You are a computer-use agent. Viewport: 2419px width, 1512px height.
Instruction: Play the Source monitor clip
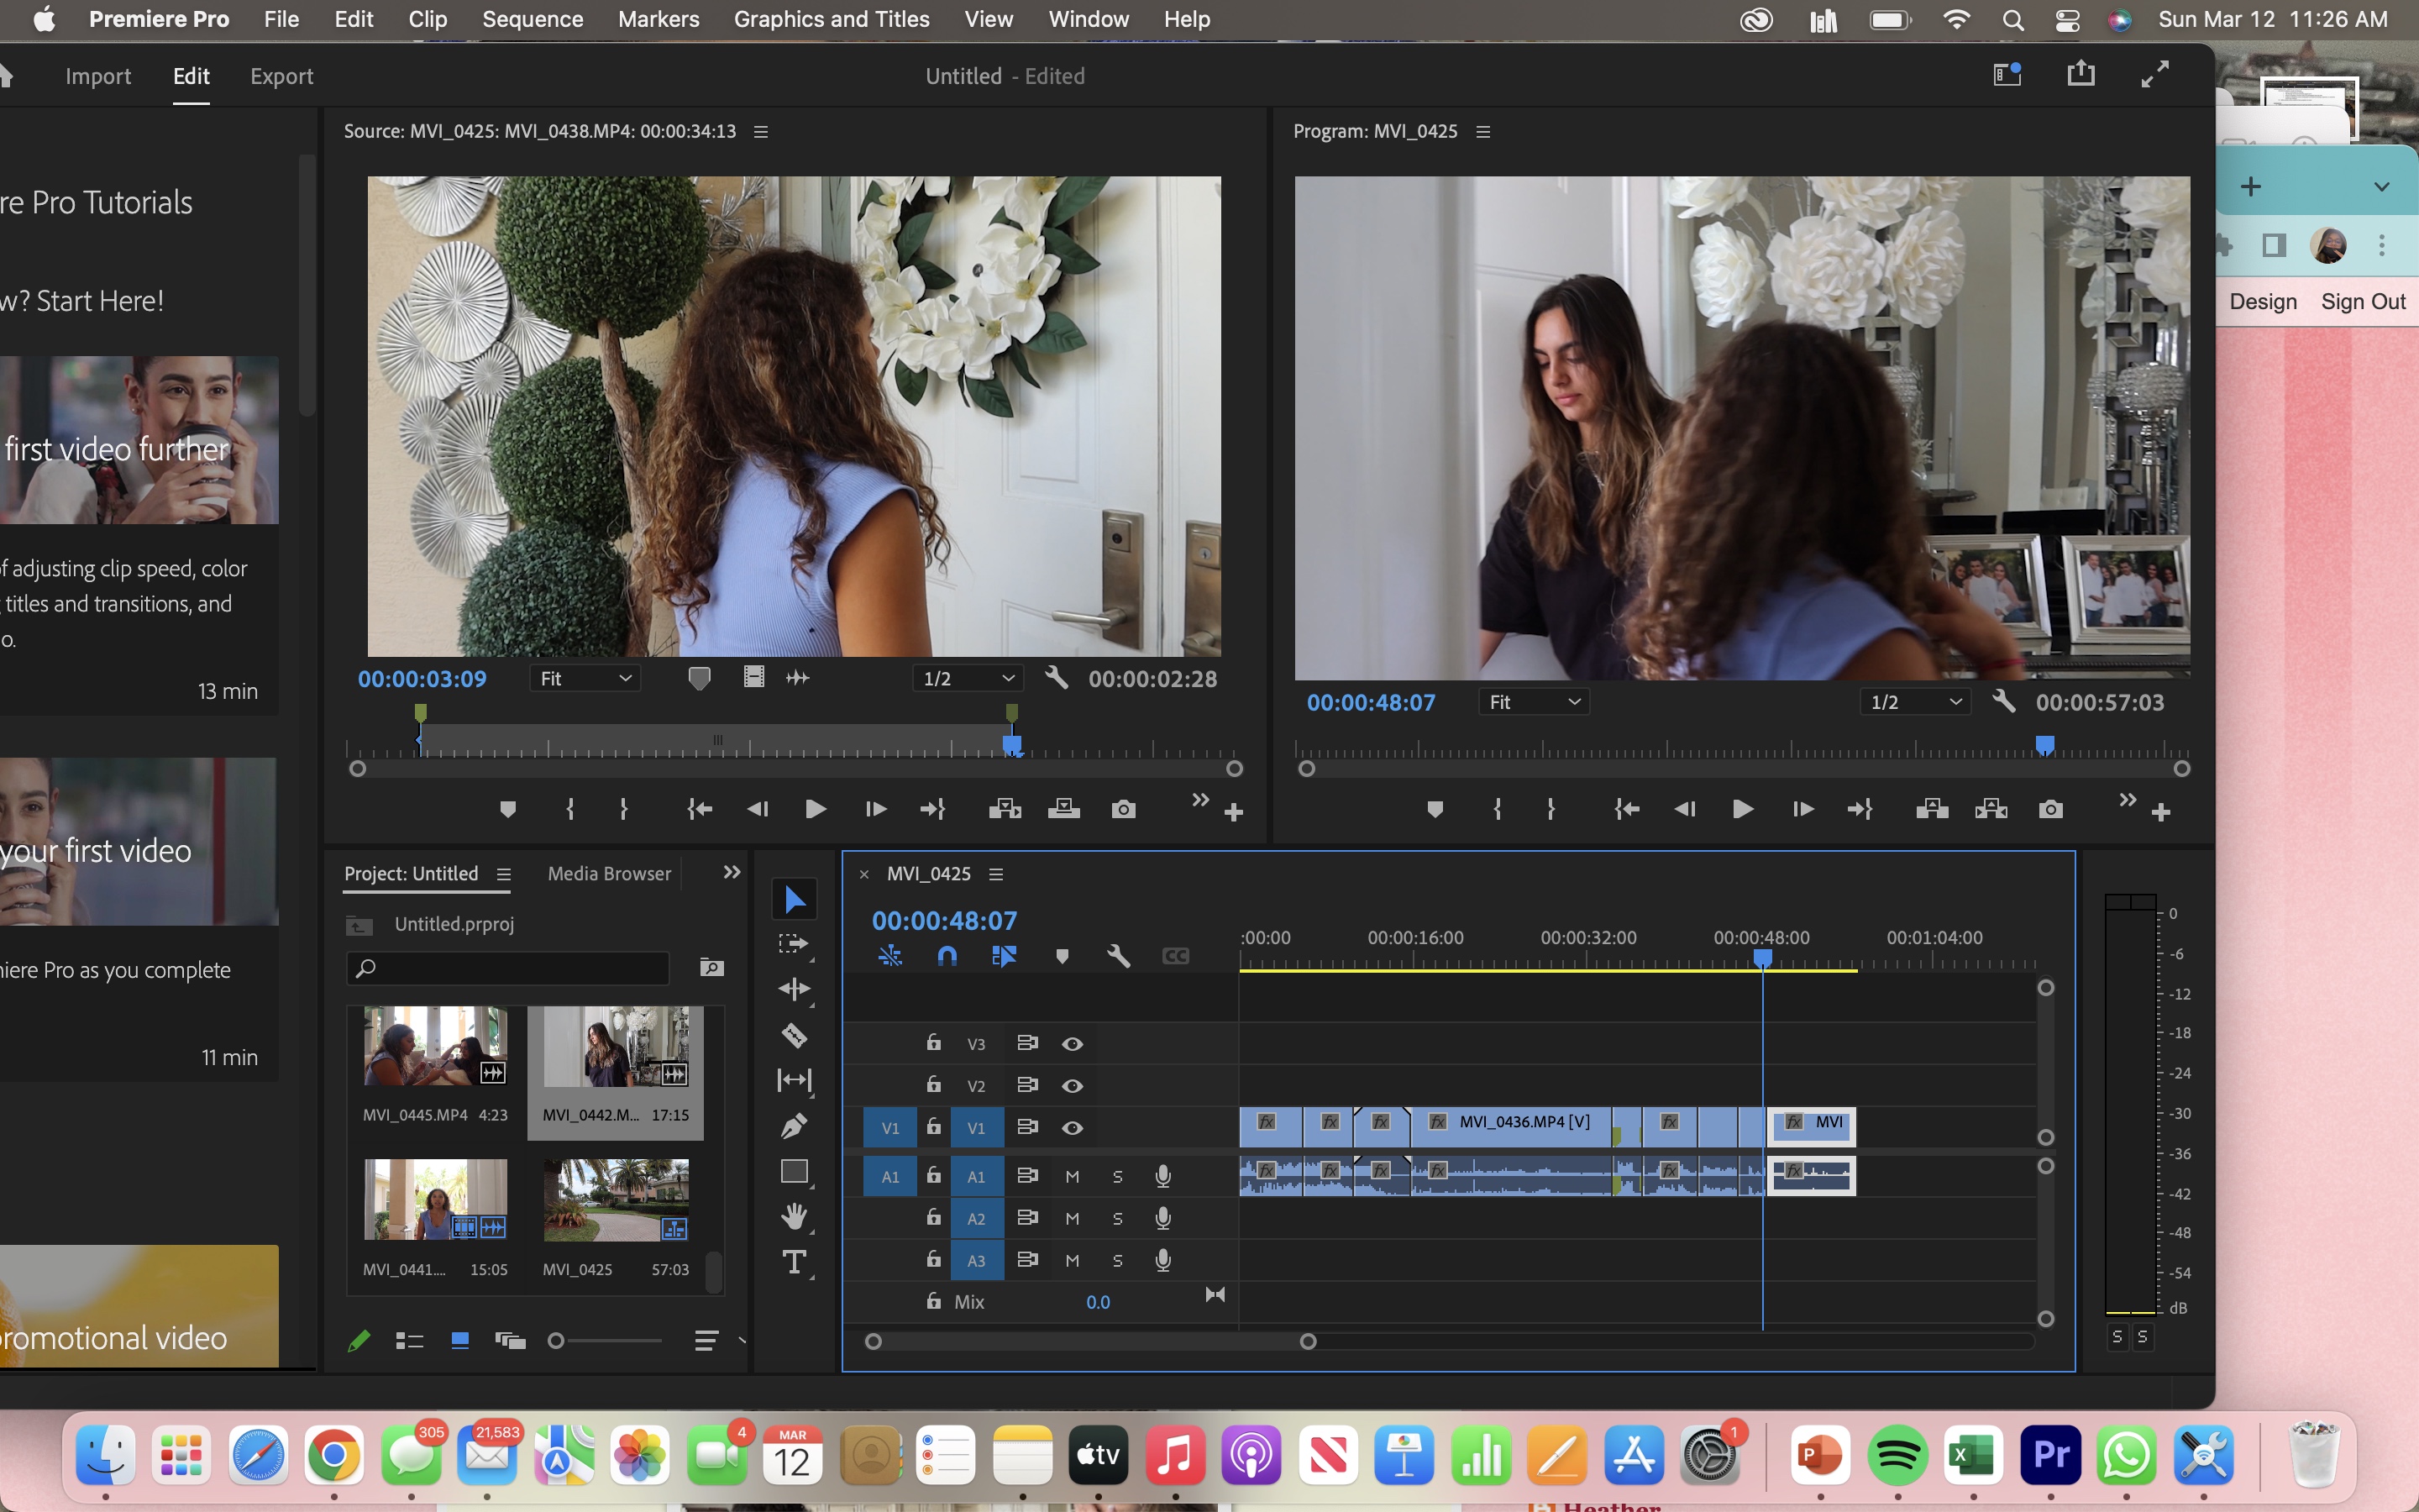816,809
